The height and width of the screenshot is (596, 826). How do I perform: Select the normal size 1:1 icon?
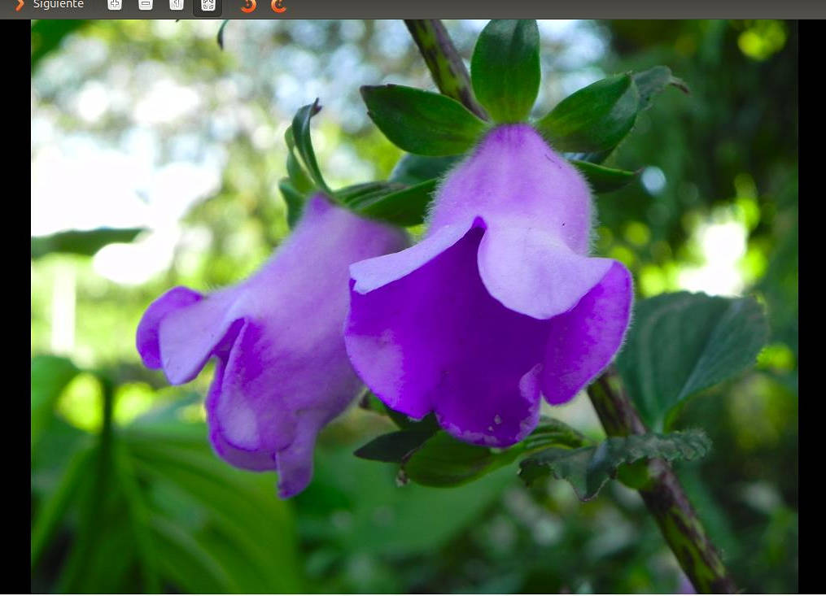coord(177,5)
